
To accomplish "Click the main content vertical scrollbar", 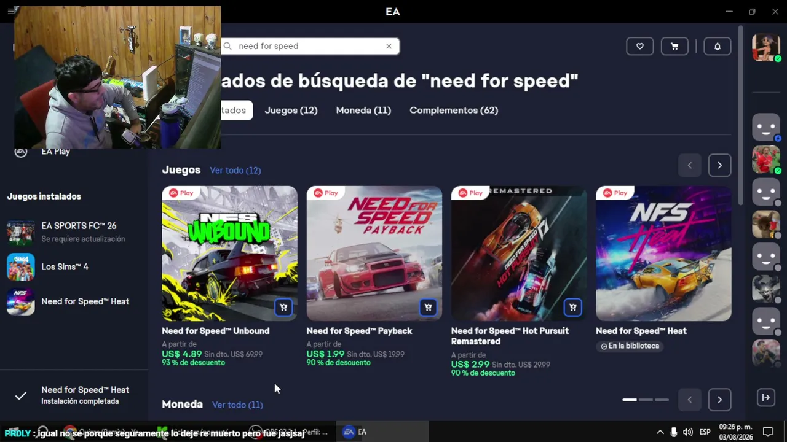I will (740, 117).
